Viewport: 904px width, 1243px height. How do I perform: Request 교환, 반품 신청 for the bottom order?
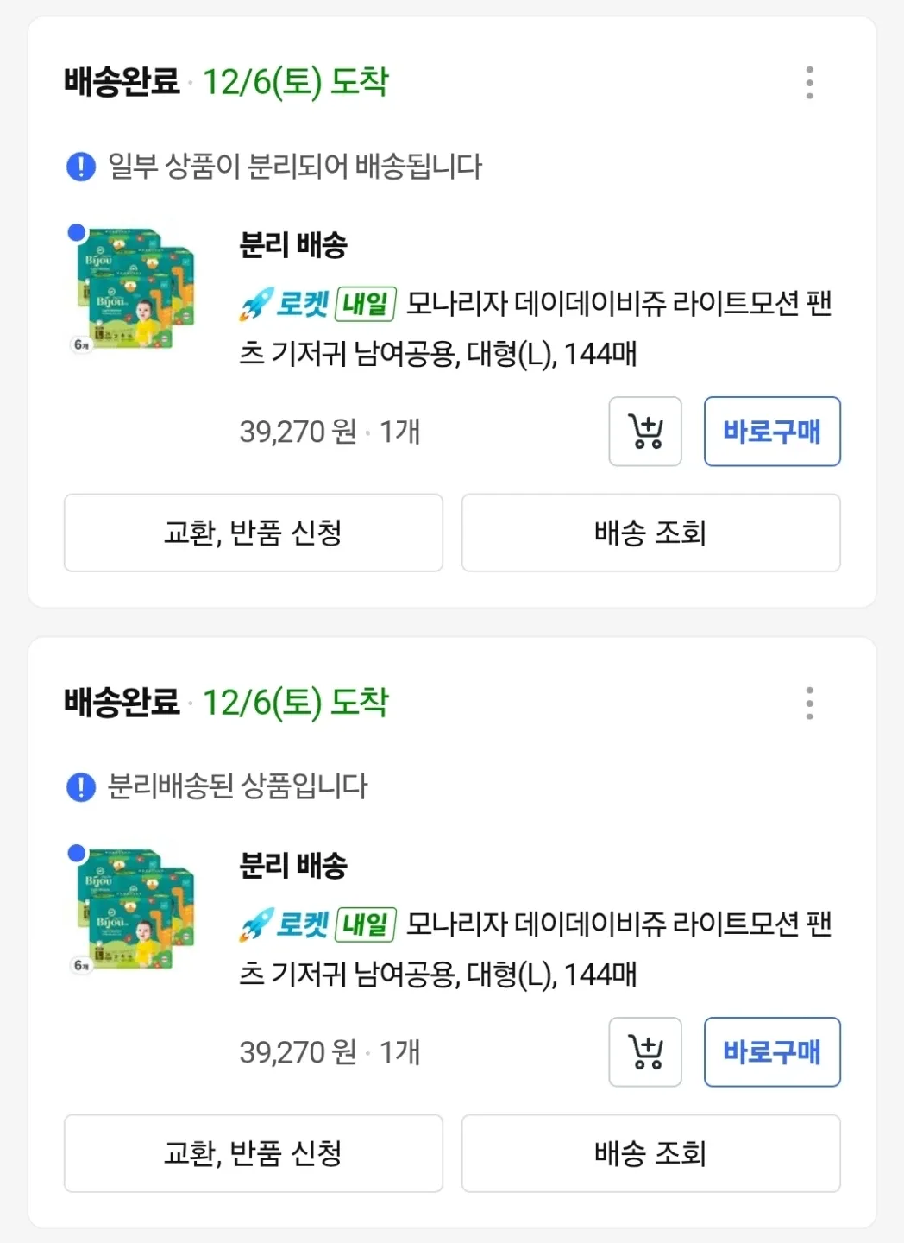click(x=254, y=1153)
